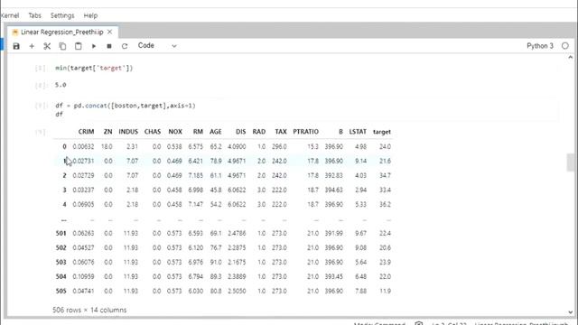Cut the selected cell with the scissors icon
Screen dimensions: 578x325
click(x=47, y=46)
